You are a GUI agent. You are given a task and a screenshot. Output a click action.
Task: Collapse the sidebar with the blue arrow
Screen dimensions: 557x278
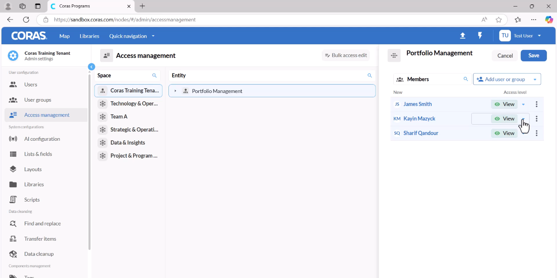[91, 67]
